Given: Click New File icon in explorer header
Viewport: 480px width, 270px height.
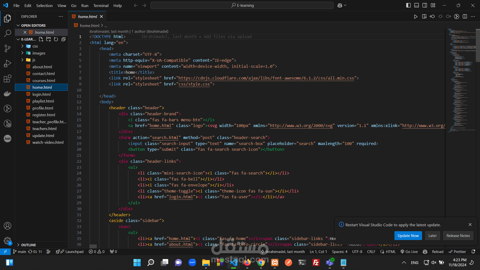Looking at the screenshot, I should pyautogui.click(x=41, y=39).
